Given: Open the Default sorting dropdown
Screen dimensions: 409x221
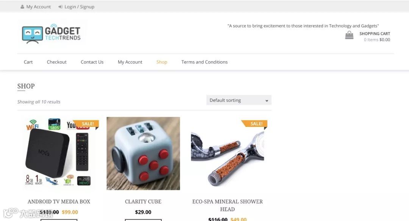Looking at the screenshot, I should [x=239, y=100].
